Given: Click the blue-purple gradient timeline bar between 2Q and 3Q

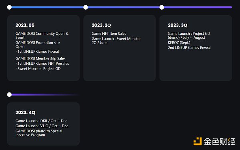Looking at the screenshot, I should [x=124, y=7].
